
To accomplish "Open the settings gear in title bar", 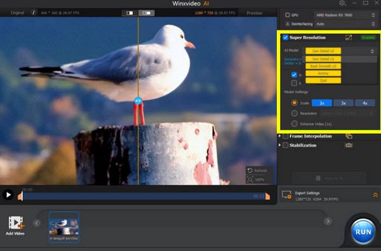I will pos(343,3).
